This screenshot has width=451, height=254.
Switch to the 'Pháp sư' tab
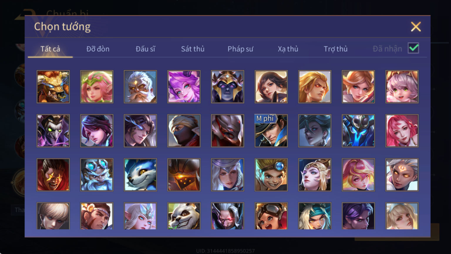pyautogui.click(x=240, y=49)
